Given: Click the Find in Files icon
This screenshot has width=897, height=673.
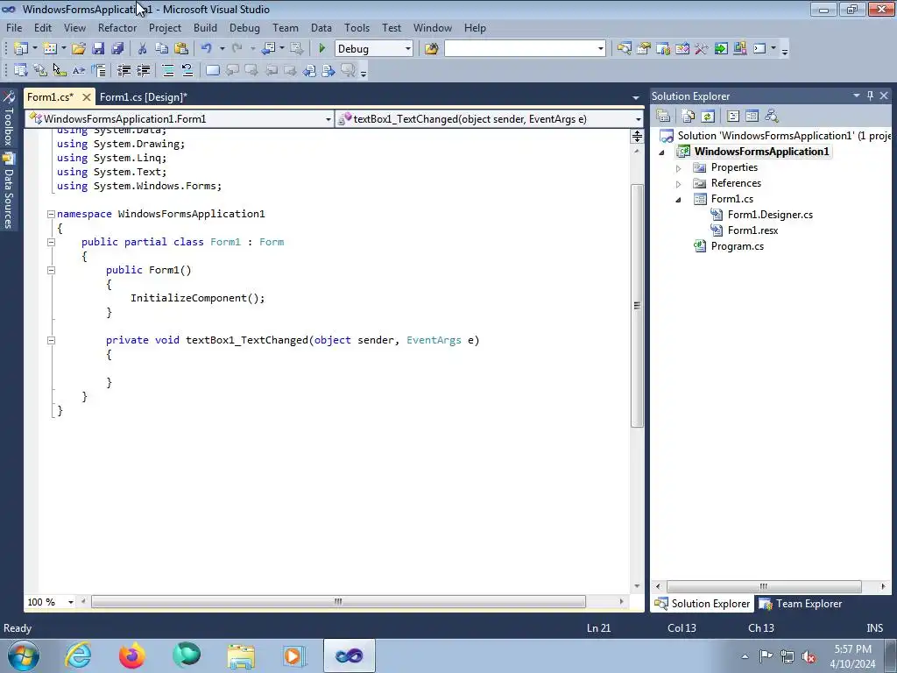Looking at the screenshot, I should coord(431,49).
